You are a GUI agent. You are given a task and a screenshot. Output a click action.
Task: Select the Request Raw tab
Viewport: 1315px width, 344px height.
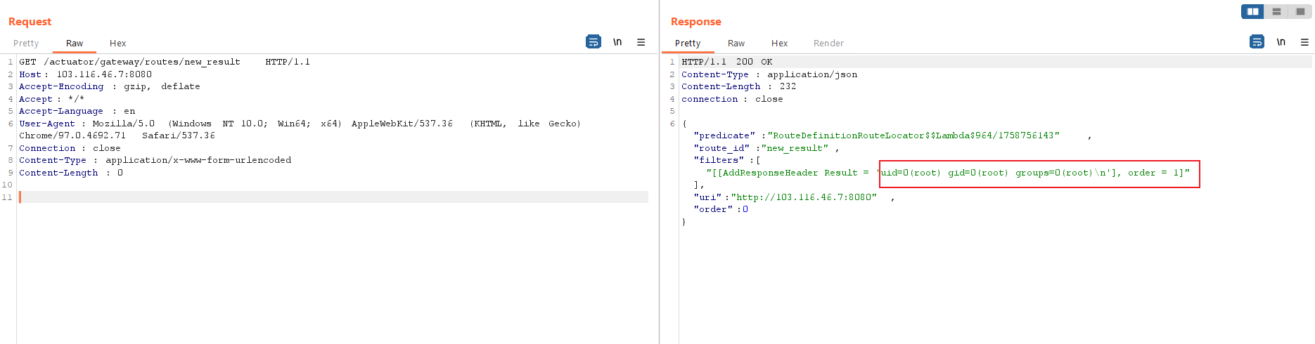coord(75,44)
